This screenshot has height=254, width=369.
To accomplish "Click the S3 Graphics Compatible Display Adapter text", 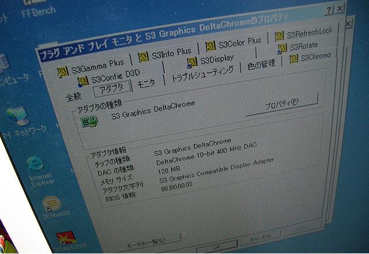I will (217, 170).
